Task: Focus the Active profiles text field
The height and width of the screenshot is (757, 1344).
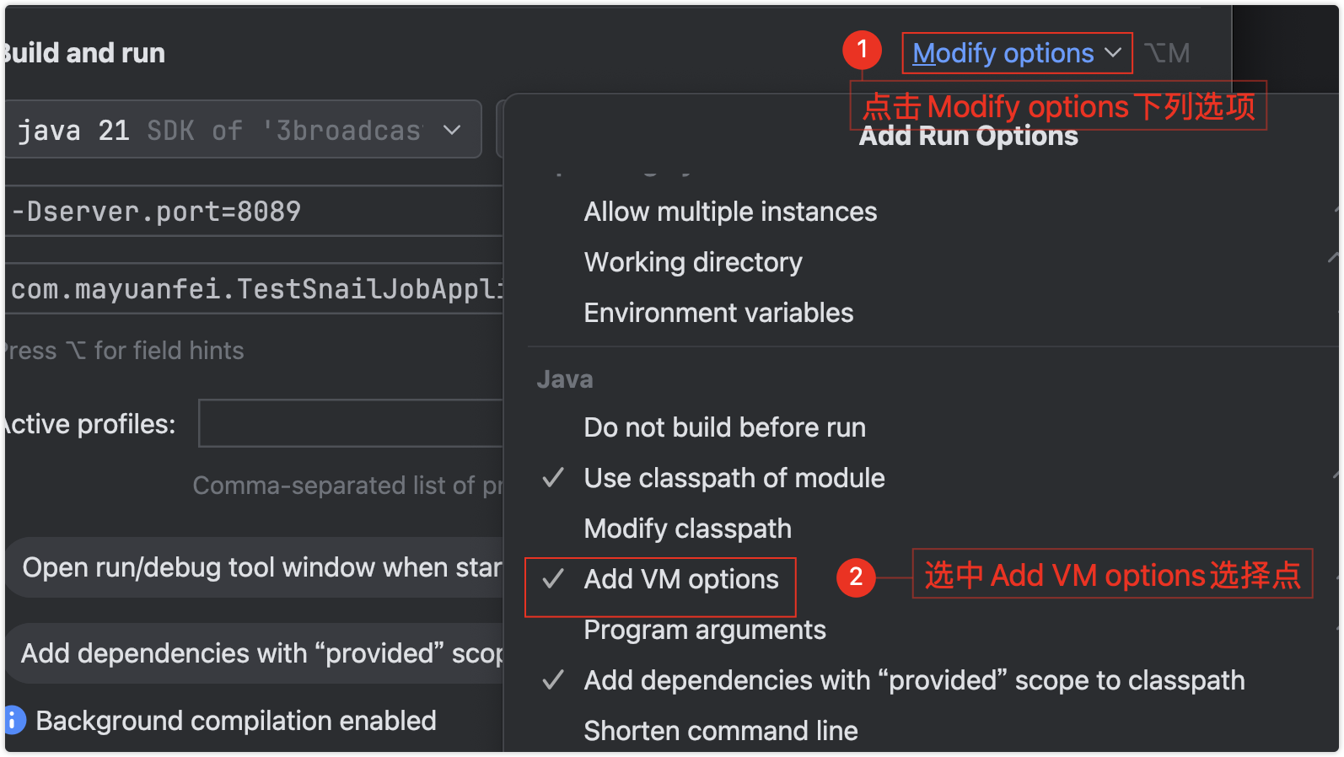Action: (x=350, y=423)
